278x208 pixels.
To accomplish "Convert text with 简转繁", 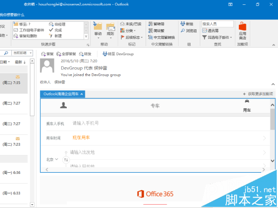I will (x=156, y=31).
